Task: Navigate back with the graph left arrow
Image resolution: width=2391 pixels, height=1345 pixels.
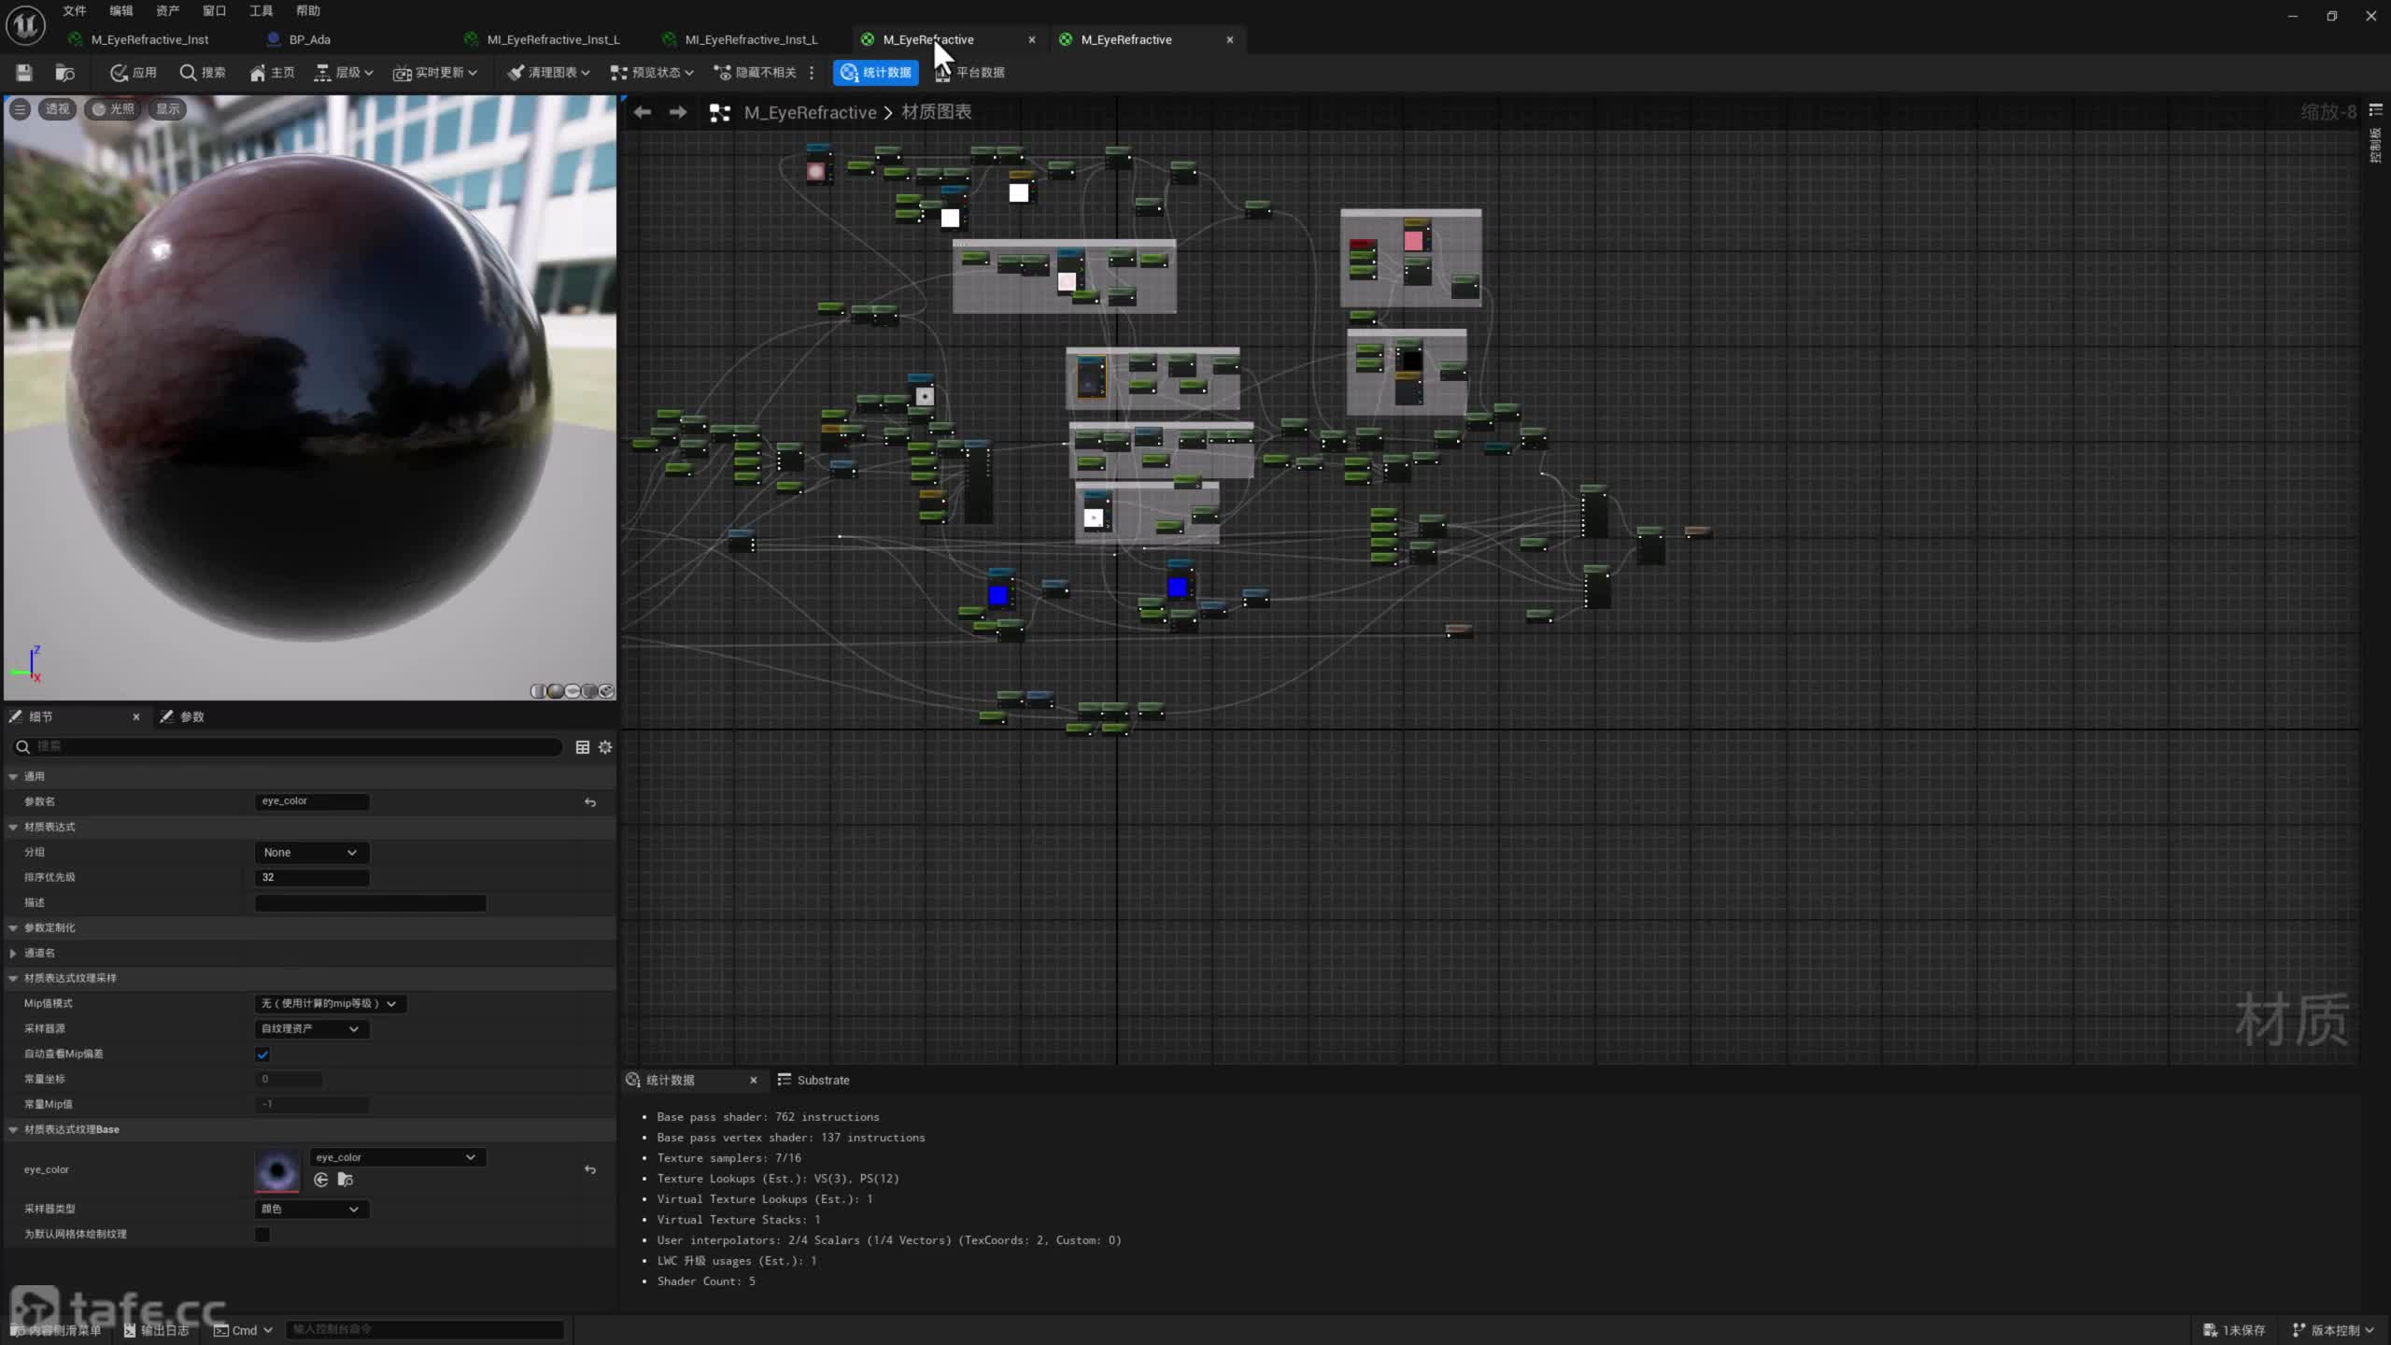Action: pos(643,112)
